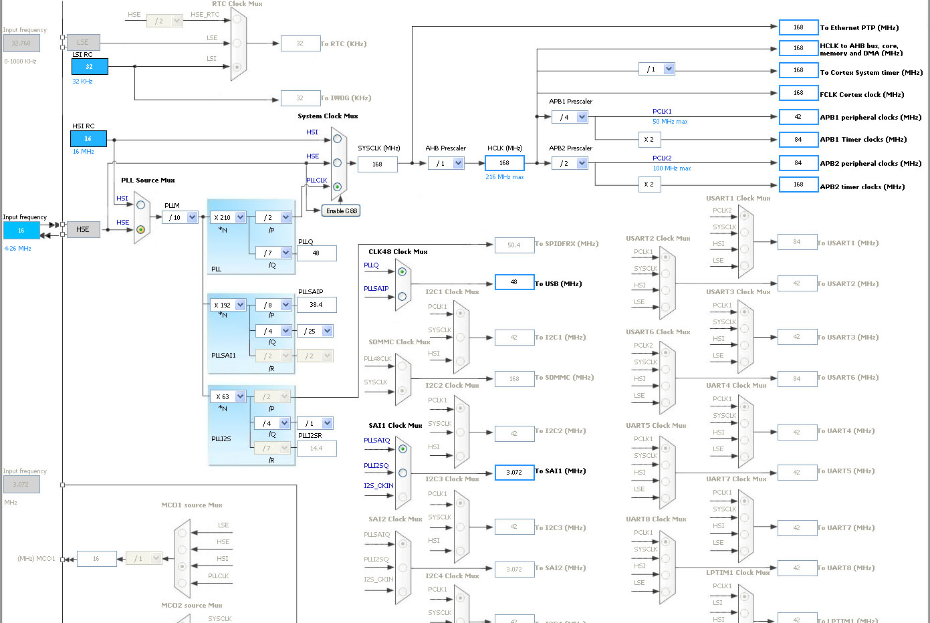This screenshot has width=930, height=623.
Task: Click the To SDMMC (MHz) value 168
Action: point(514,379)
